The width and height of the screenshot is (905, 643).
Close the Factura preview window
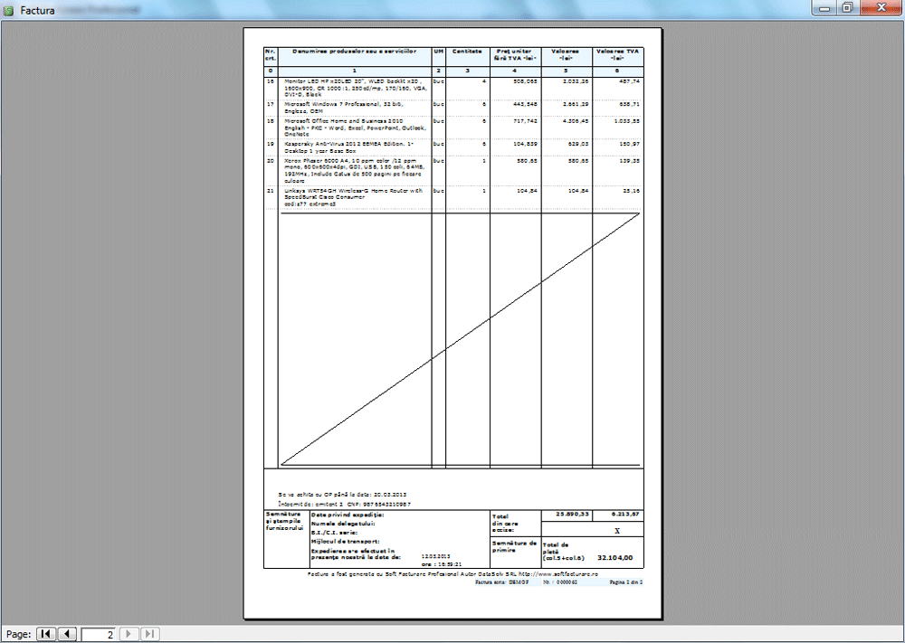pos(880,8)
